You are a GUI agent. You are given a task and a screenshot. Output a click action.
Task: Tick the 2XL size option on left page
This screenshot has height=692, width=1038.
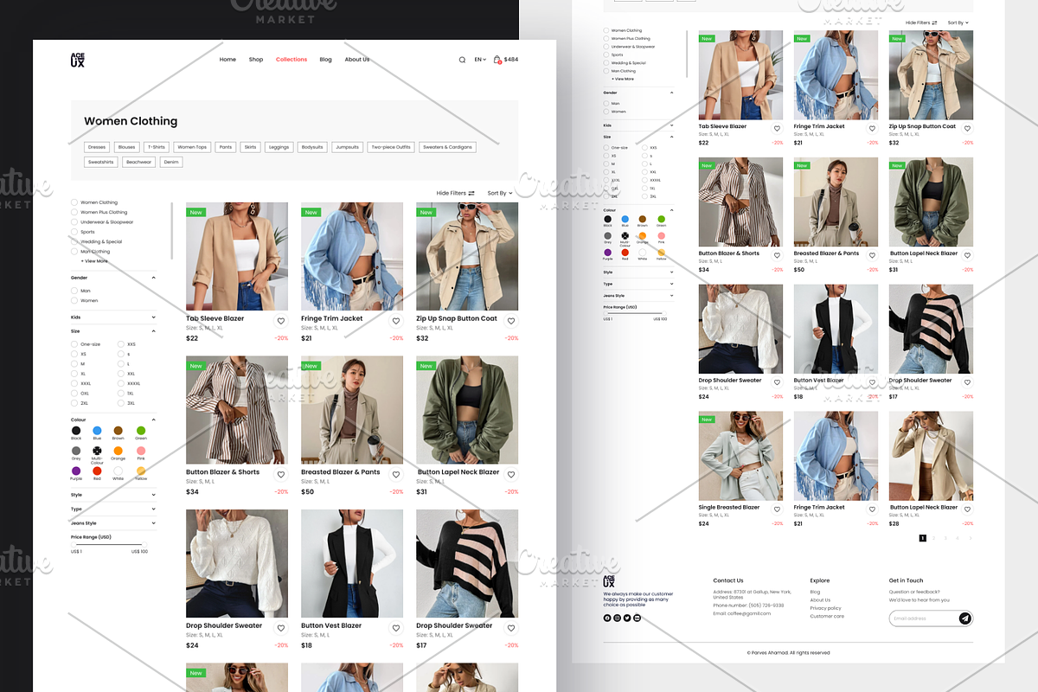click(x=74, y=403)
